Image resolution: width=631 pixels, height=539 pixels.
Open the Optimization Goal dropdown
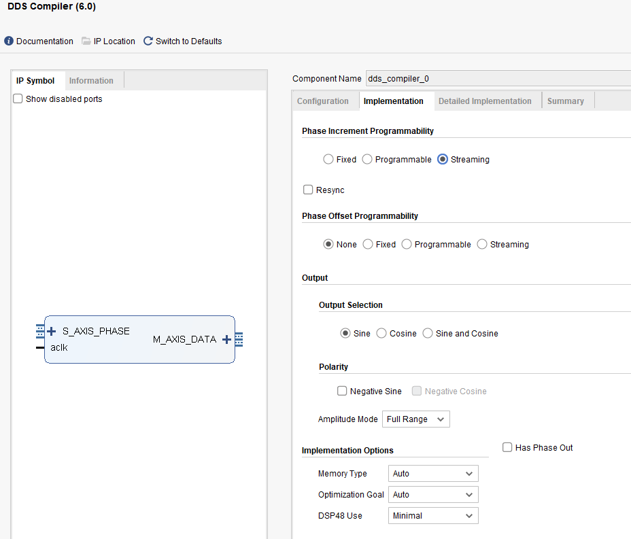[x=432, y=495]
